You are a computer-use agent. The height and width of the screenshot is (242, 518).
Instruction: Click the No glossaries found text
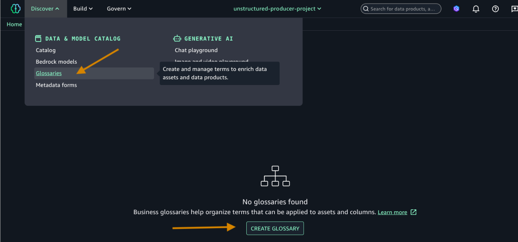tap(275, 202)
